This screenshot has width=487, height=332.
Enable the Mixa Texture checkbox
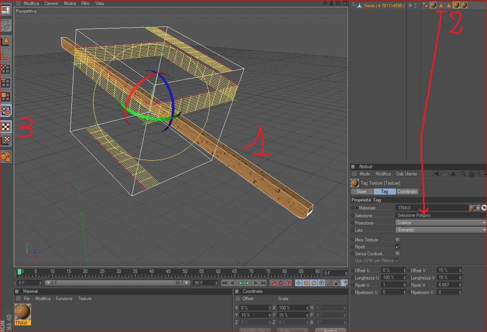point(398,240)
